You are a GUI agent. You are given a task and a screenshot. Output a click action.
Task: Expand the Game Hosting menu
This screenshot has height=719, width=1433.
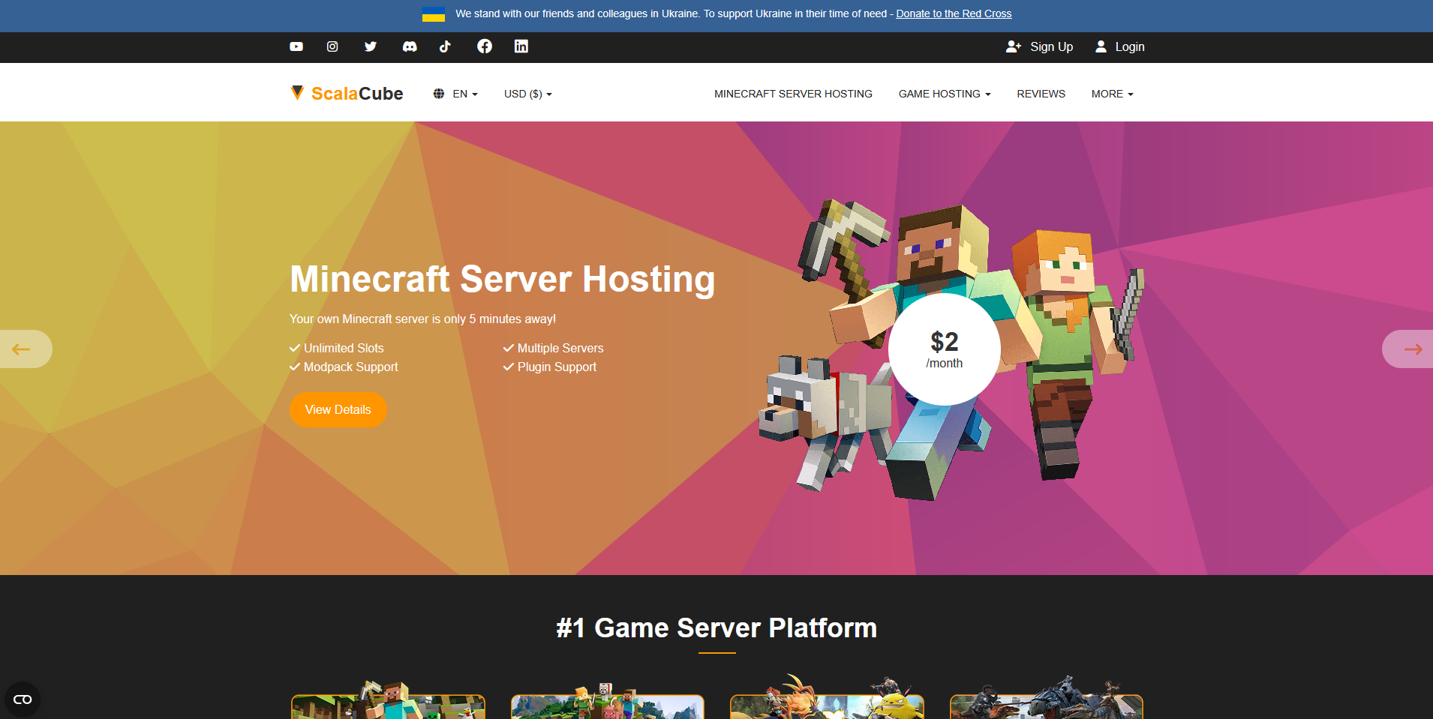coord(945,94)
